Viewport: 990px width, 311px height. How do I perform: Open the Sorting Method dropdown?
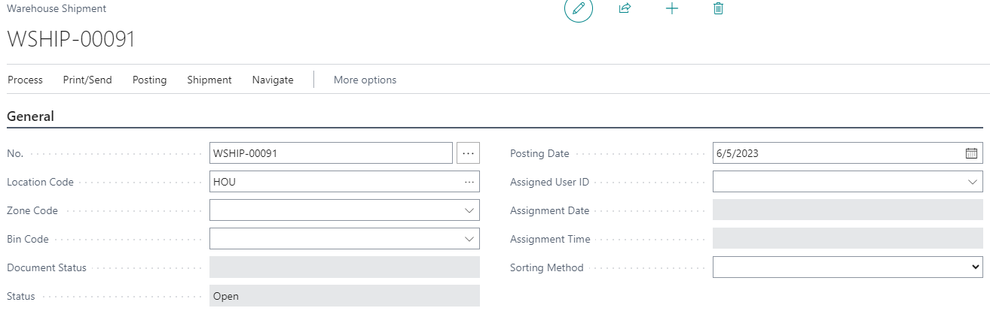[x=976, y=267]
